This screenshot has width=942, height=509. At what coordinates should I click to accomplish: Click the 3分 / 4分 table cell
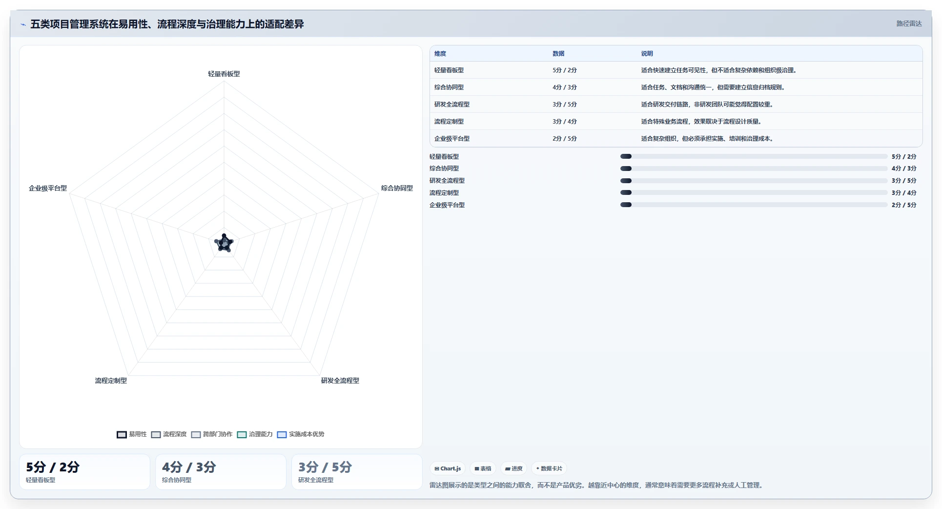(565, 122)
